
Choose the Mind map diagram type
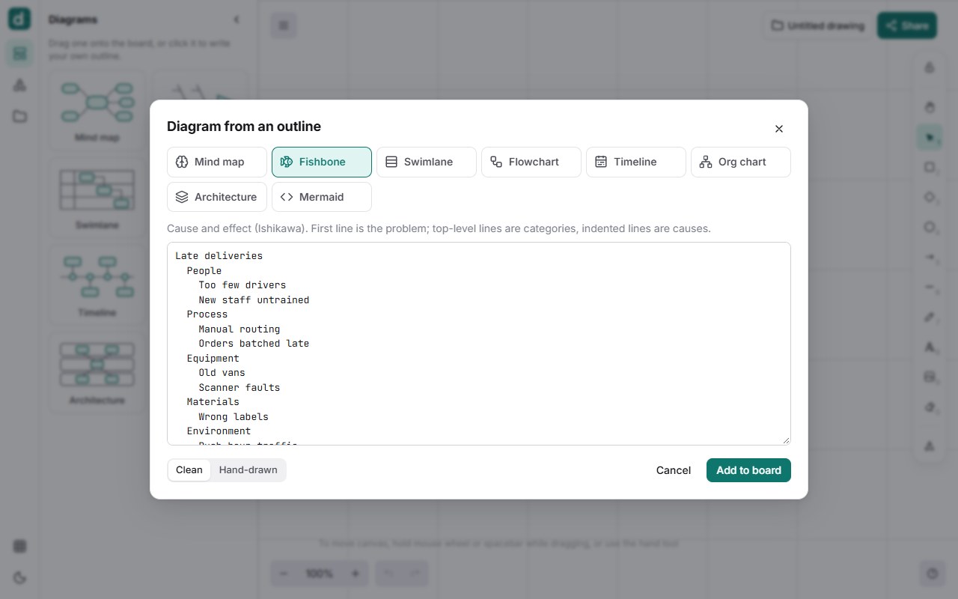[217, 162]
